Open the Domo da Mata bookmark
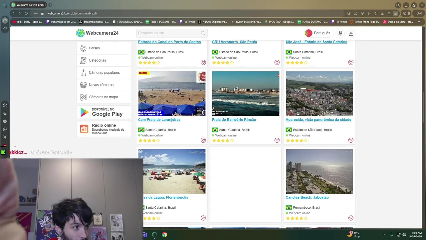This screenshot has height=240, width=426. pyautogui.click(x=398, y=22)
